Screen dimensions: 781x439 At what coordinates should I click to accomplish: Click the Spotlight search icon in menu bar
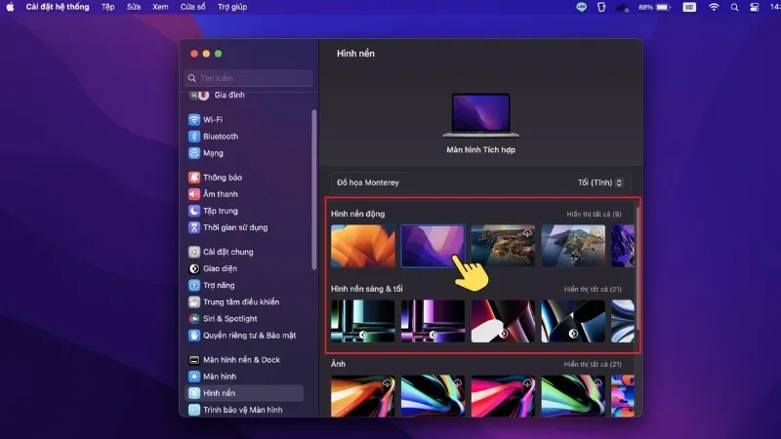coord(734,7)
